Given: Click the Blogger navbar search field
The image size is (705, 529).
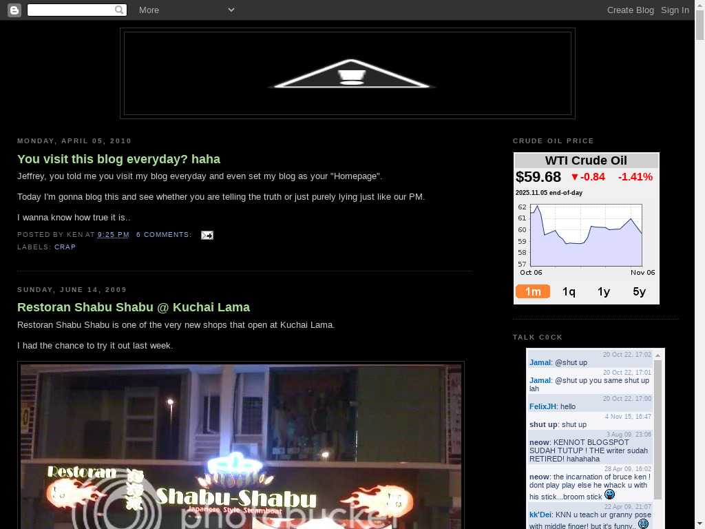Looking at the screenshot, I should point(71,10).
